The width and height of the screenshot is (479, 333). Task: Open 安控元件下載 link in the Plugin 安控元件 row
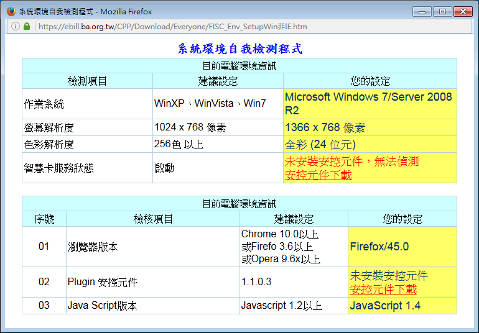(383, 290)
